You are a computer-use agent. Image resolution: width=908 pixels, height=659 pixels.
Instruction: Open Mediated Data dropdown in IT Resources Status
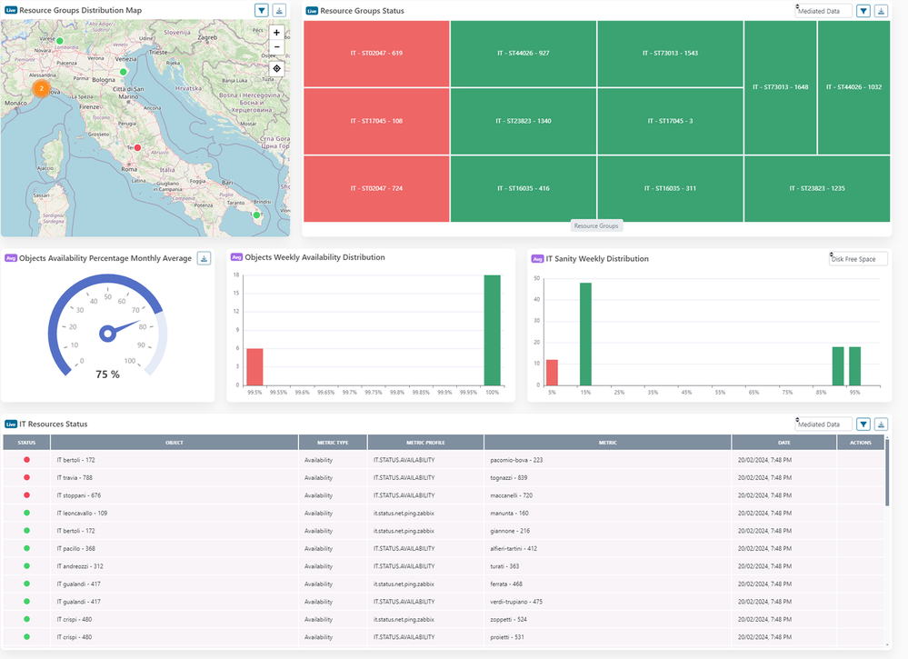point(823,424)
